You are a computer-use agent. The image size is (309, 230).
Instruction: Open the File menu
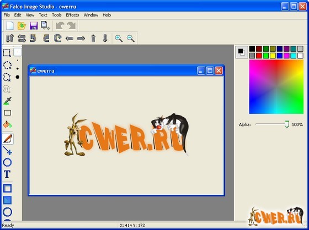(7, 15)
